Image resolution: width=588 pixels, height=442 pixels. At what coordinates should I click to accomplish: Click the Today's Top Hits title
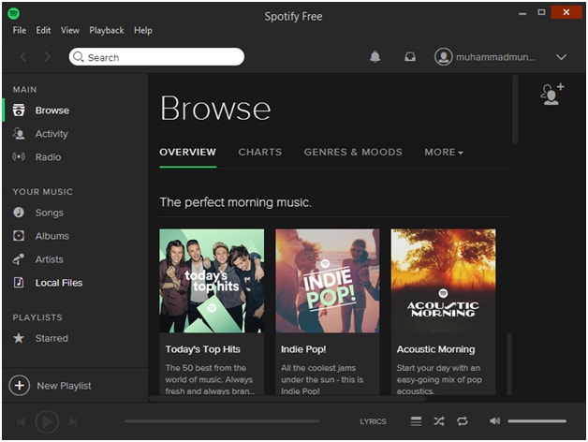(x=203, y=349)
